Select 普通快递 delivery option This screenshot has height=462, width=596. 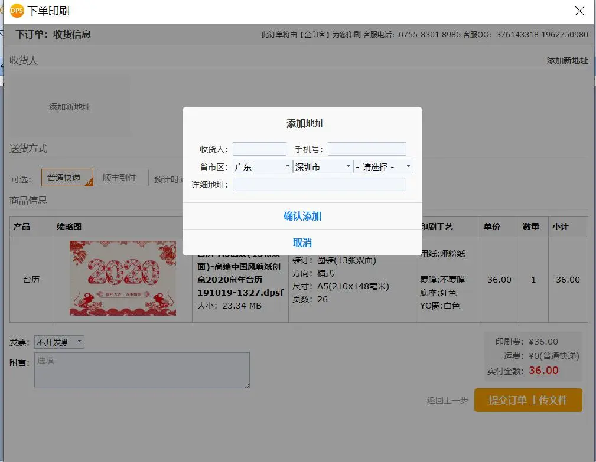tap(67, 178)
